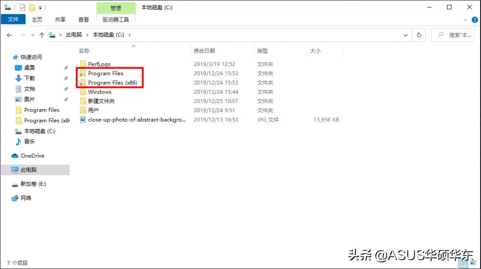Open the address bar history dropdown
Viewport: 481px width, 269px height.
(405, 35)
